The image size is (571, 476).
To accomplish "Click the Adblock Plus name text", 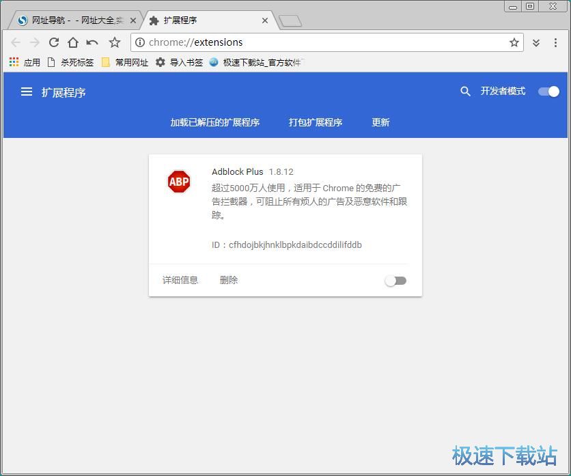I will tap(238, 172).
